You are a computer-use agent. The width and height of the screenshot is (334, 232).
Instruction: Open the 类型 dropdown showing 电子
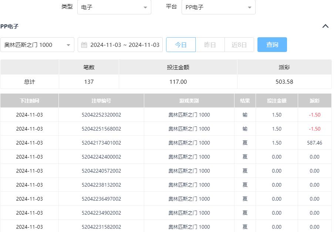(x=114, y=7)
